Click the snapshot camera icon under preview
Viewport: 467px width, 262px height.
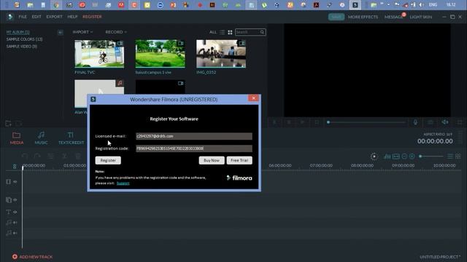tap(431, 122)
